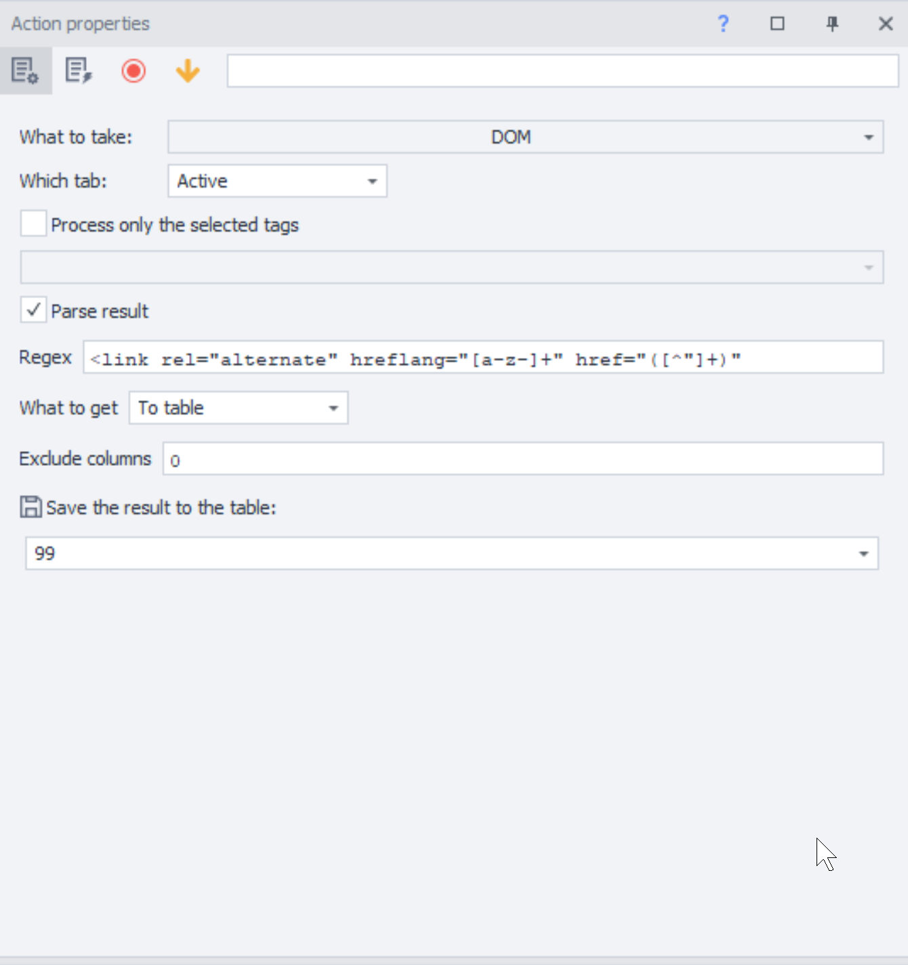Image resolution: width=908 pixels, height=965 pixels.
Task: Open the action notes edit icon
Action: [x=79, y=70]
